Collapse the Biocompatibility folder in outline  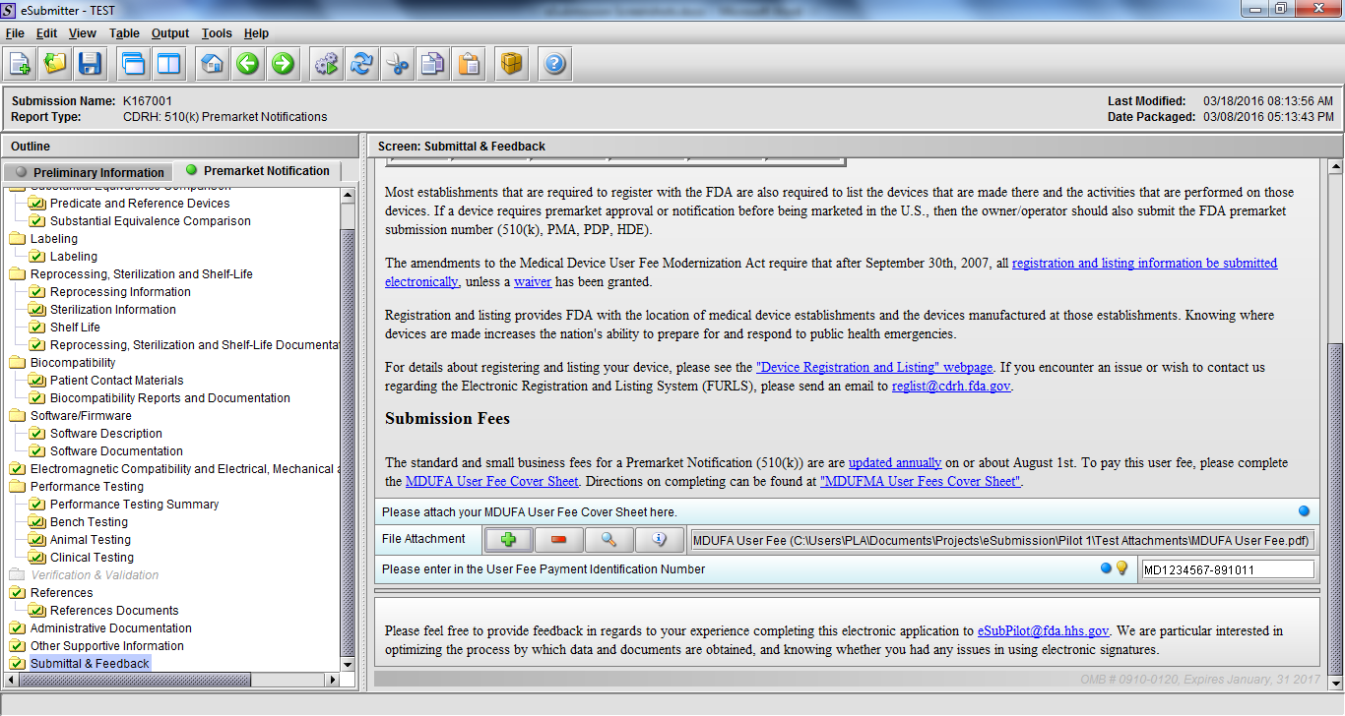18,363
